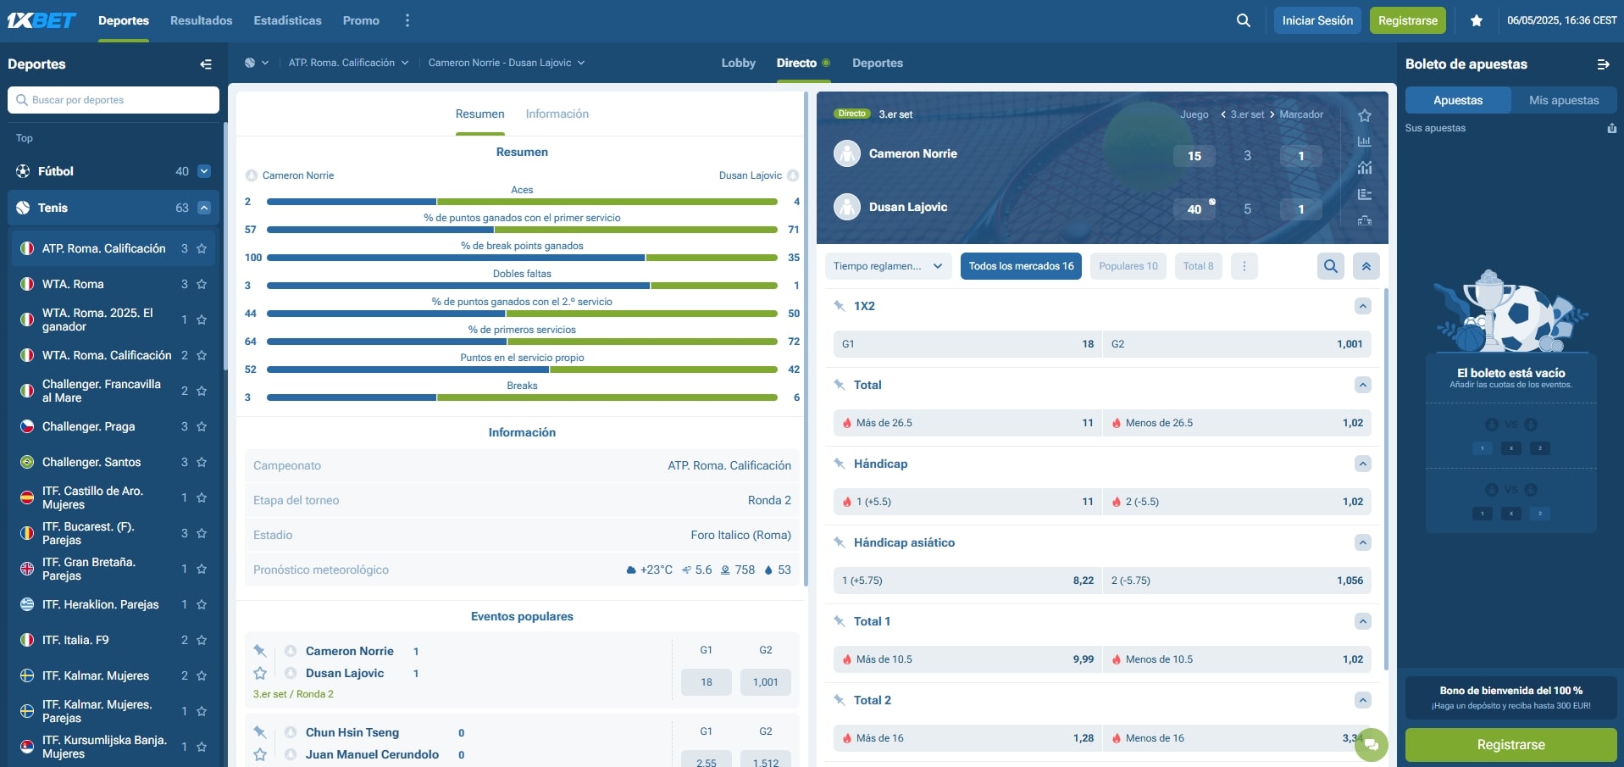Select the Más de 26.5 odds

pos(967,423)
